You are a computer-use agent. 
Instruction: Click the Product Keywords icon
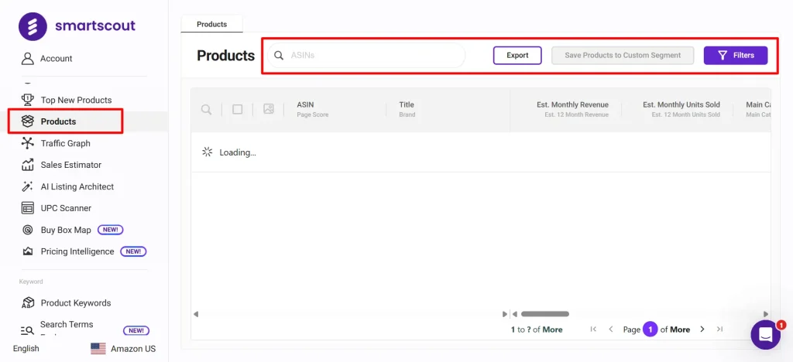click(27, 303)
